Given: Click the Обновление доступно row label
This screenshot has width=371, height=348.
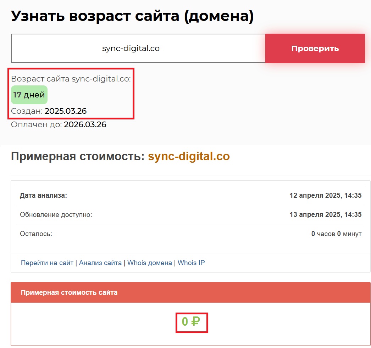Looking at the screenshot, I should (x=56, y=215).
